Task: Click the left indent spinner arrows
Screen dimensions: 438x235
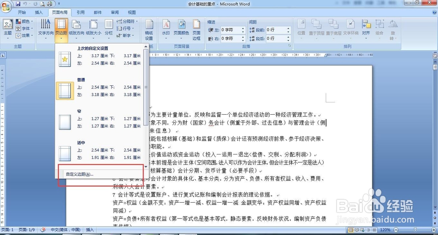Action: tap(243, 30)
